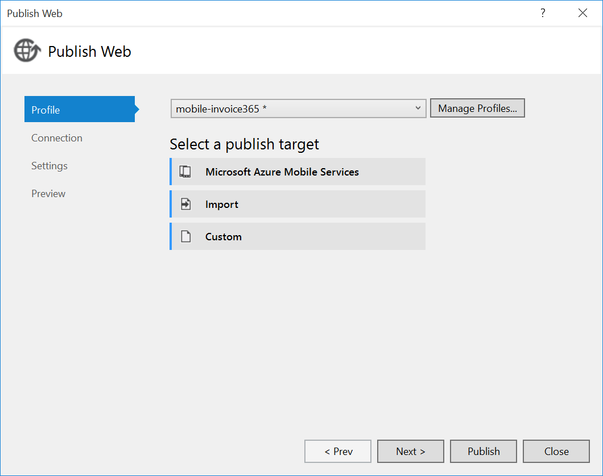
Task: Advance with the Next button
Action: click(411, 452)
